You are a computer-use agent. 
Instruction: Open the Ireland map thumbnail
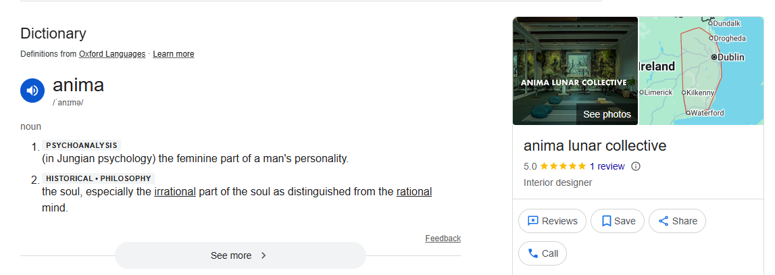pos(701,71)
